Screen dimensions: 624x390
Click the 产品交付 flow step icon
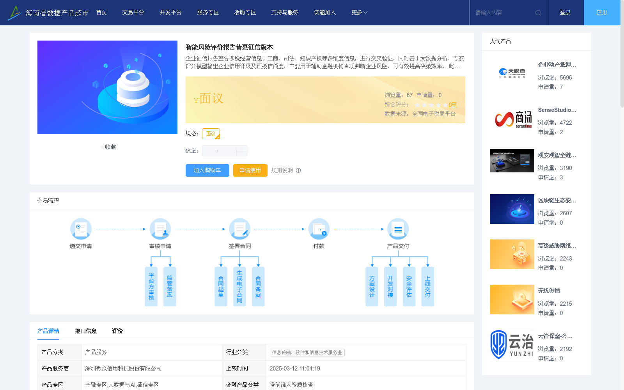(x=398, y=229)
